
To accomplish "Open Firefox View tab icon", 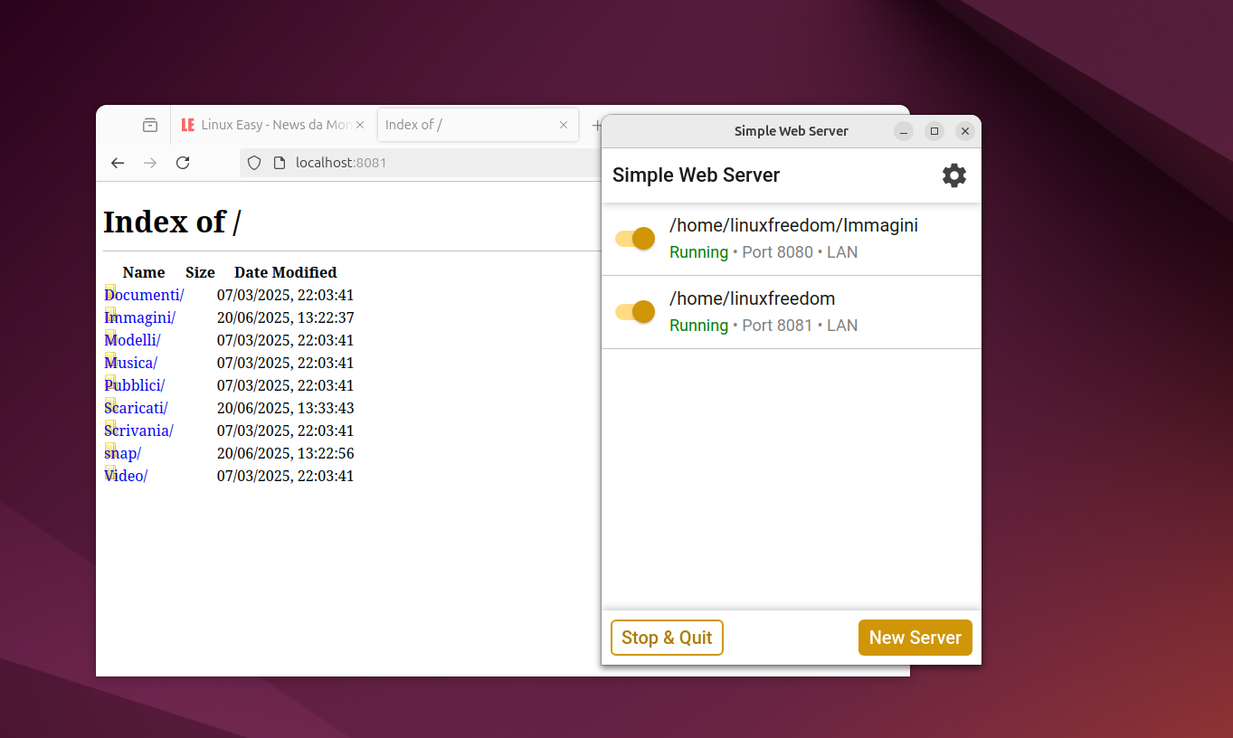I will pyautogui.click(x=150, y=125).
